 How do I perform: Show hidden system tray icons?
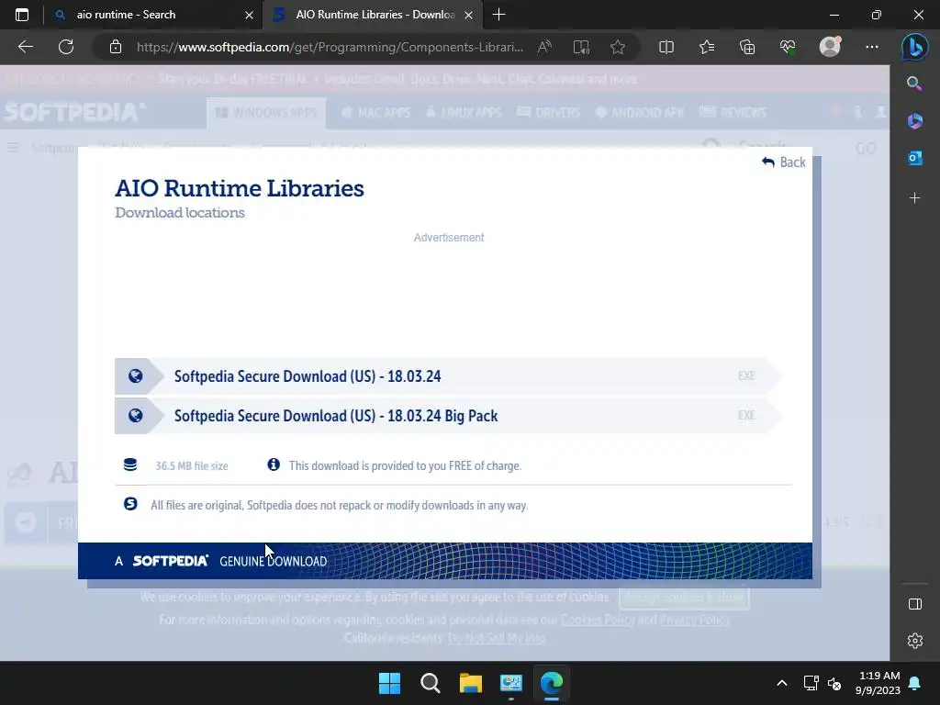coord(782,683)
